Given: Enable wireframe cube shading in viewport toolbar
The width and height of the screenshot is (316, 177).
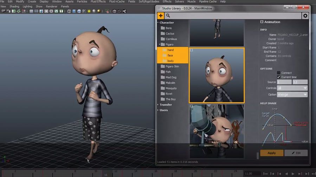Looking at the screenshot, I should tap(69, 11).
